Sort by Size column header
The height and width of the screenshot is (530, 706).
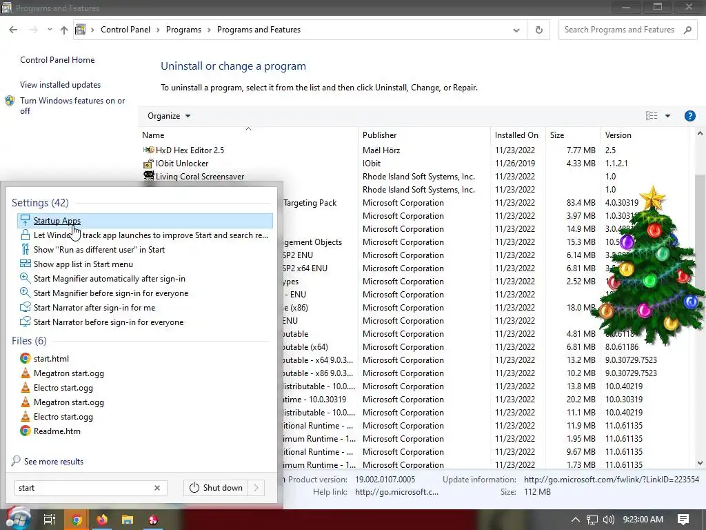coord(573,135)
